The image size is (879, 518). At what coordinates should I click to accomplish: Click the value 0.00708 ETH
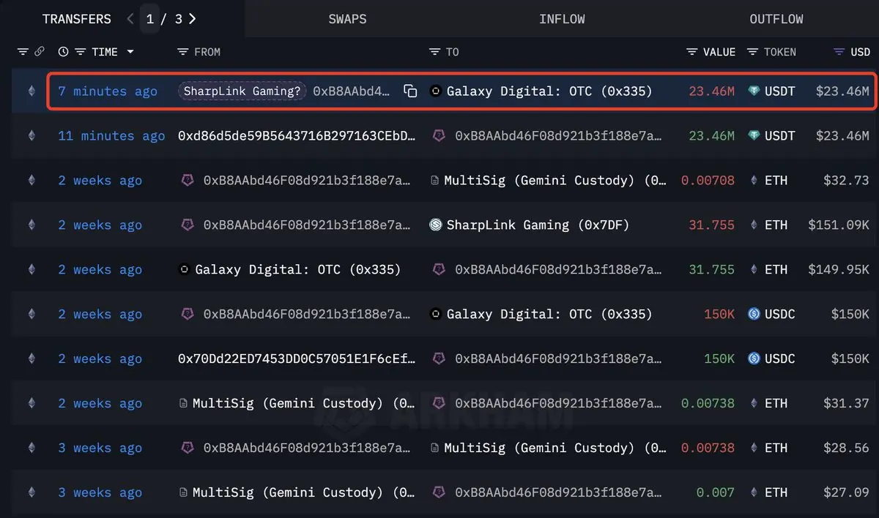[708, 181]
